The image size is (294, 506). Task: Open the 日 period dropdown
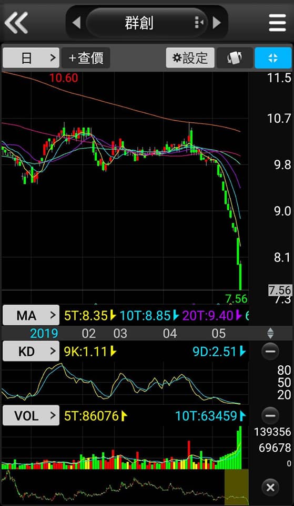[31, 58]
